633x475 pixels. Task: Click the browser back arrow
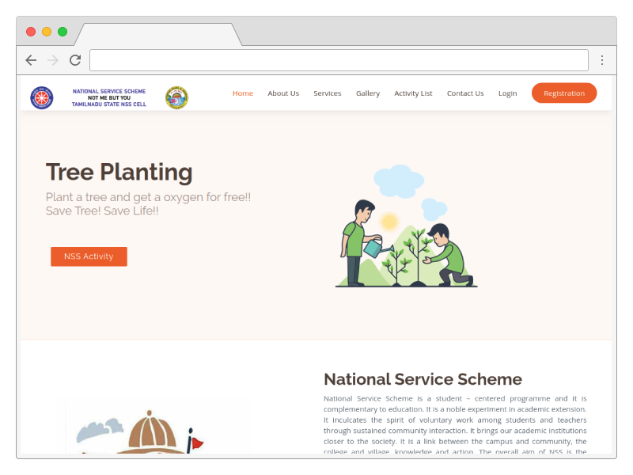[x=31, y=60]
